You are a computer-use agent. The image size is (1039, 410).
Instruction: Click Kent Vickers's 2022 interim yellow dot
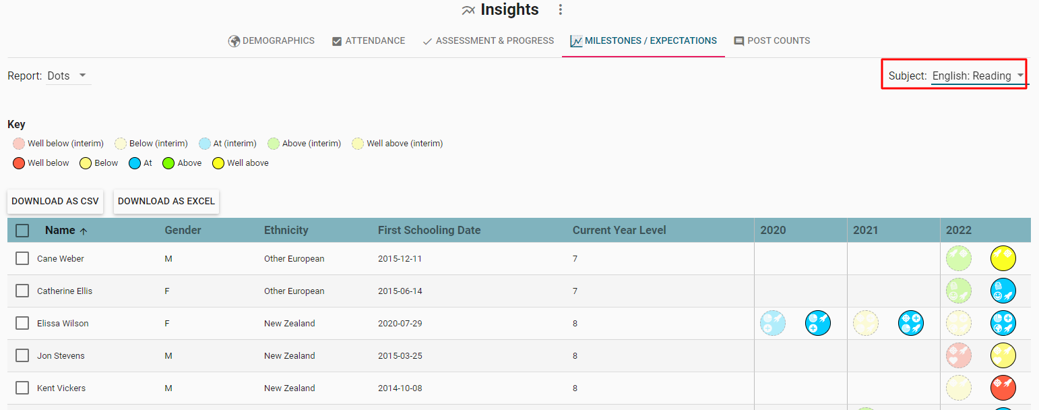(959, 388)
